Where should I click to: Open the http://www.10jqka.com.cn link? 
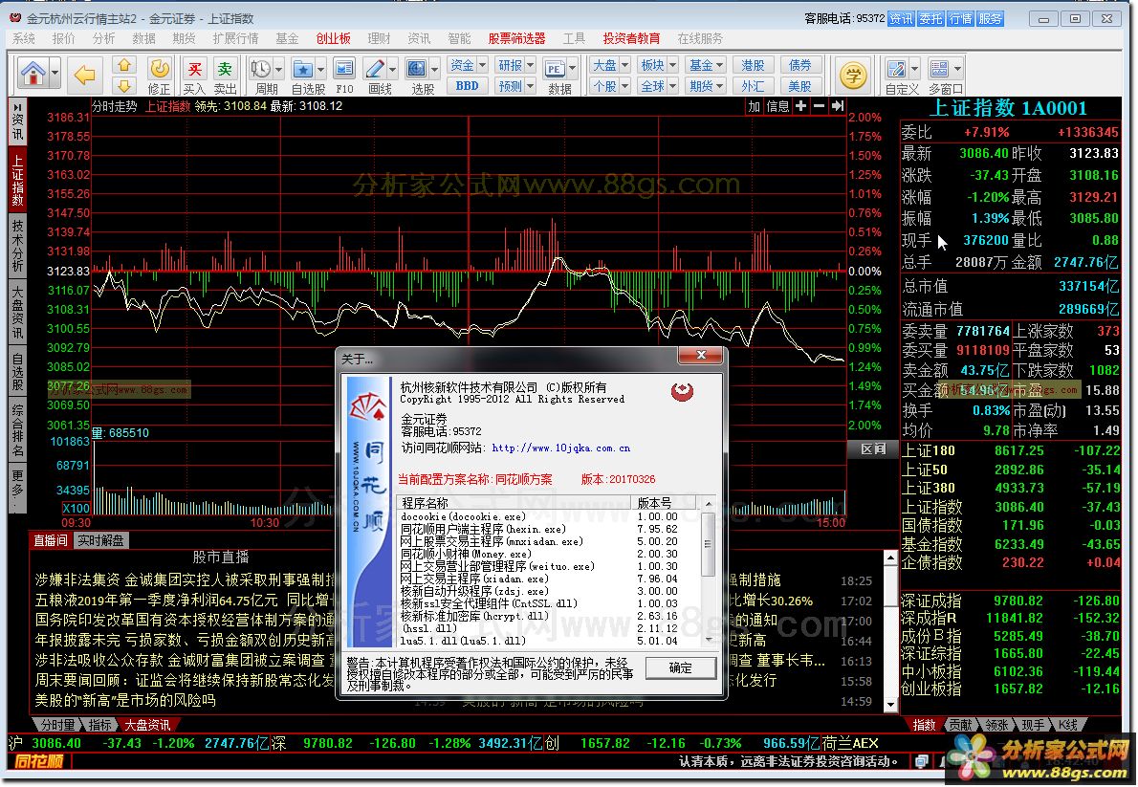tap(561, 448)
